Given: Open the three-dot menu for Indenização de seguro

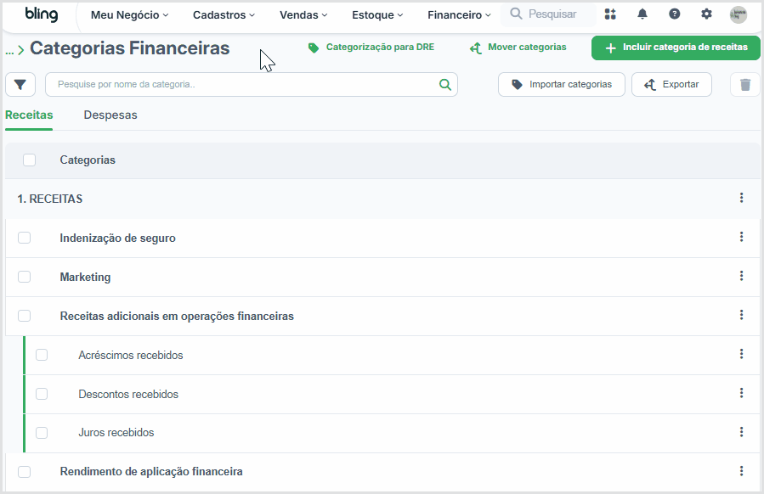Looking at the screenshot, I should pos(741,237).
